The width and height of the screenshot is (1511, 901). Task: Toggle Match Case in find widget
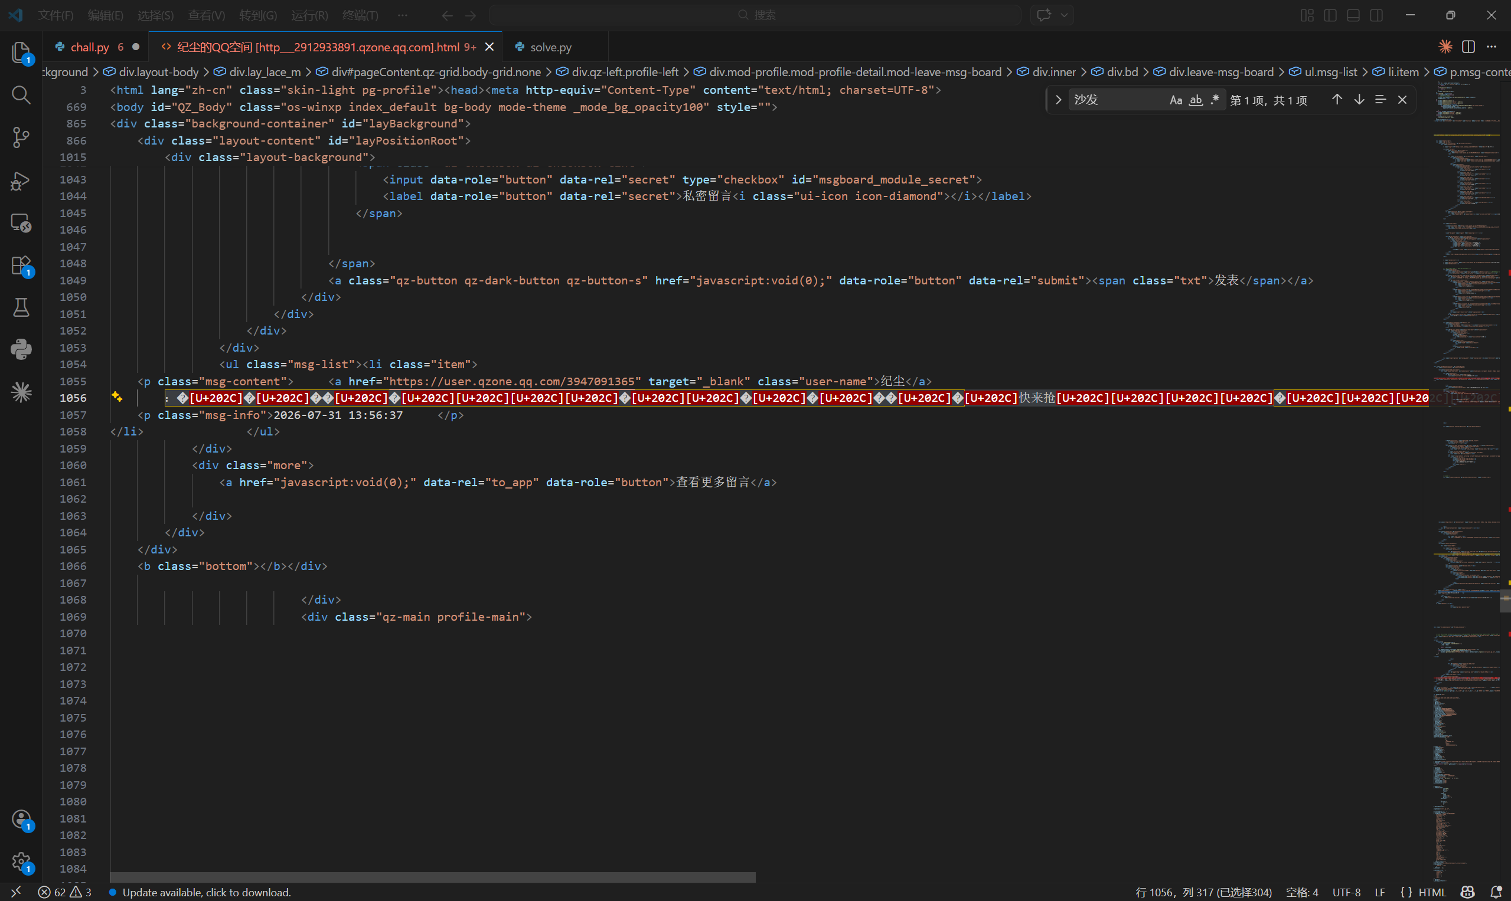[x=1176, y=100]
